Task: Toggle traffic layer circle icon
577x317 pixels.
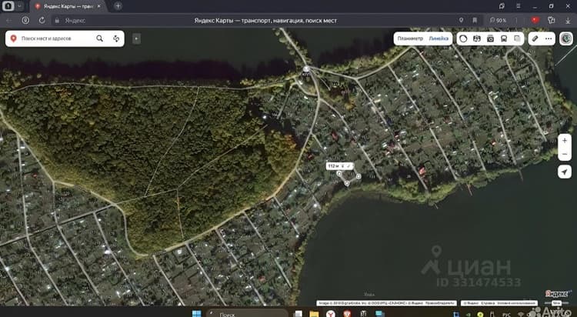Action: [x=463, y=38]
